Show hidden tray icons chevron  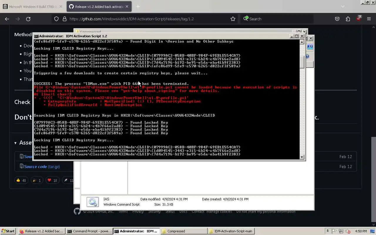point(328,231)
